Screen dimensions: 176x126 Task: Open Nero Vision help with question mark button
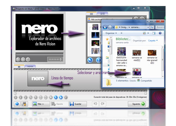tap(17, 104)
